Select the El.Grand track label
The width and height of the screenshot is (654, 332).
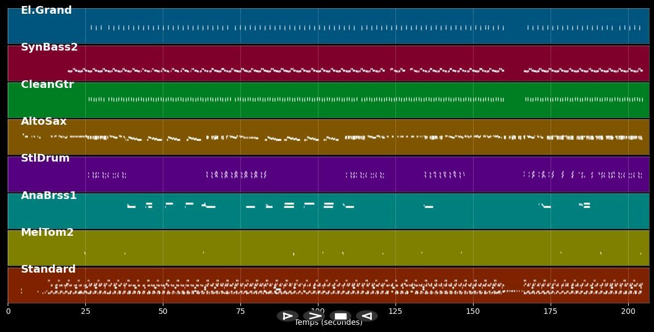click(x=46, y=10)
